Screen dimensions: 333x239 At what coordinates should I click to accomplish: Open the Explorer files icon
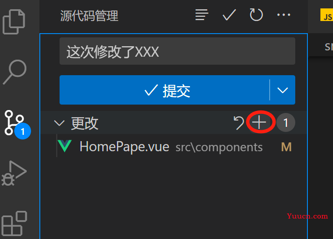coord(14,21)
